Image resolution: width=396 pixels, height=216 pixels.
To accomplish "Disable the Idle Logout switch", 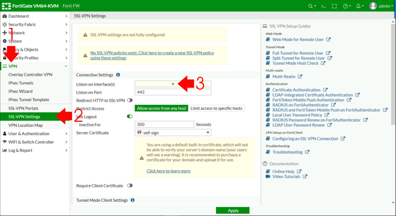I will [x=130, y=116].
